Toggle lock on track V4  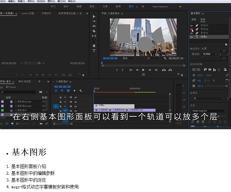pyautogui.click(x=61, y=97)
